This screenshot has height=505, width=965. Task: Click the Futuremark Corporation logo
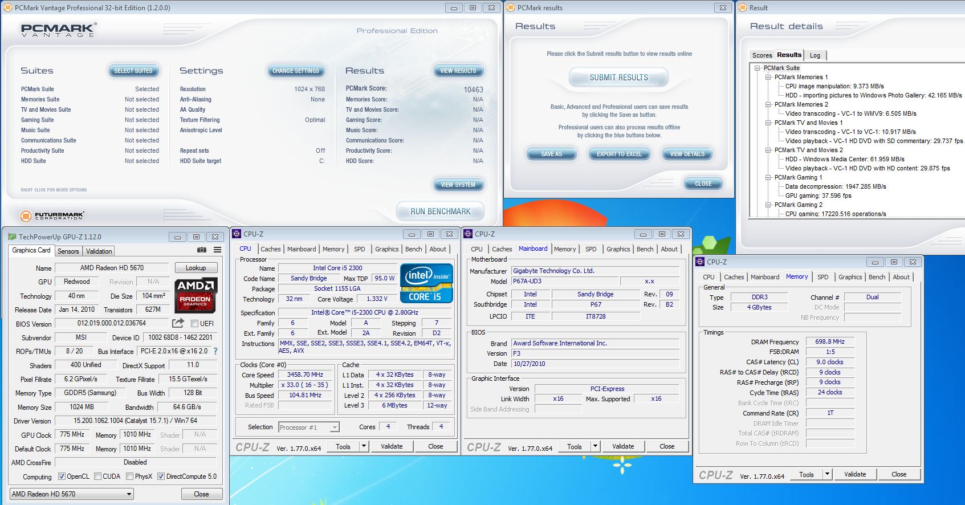tap(52, 216)
